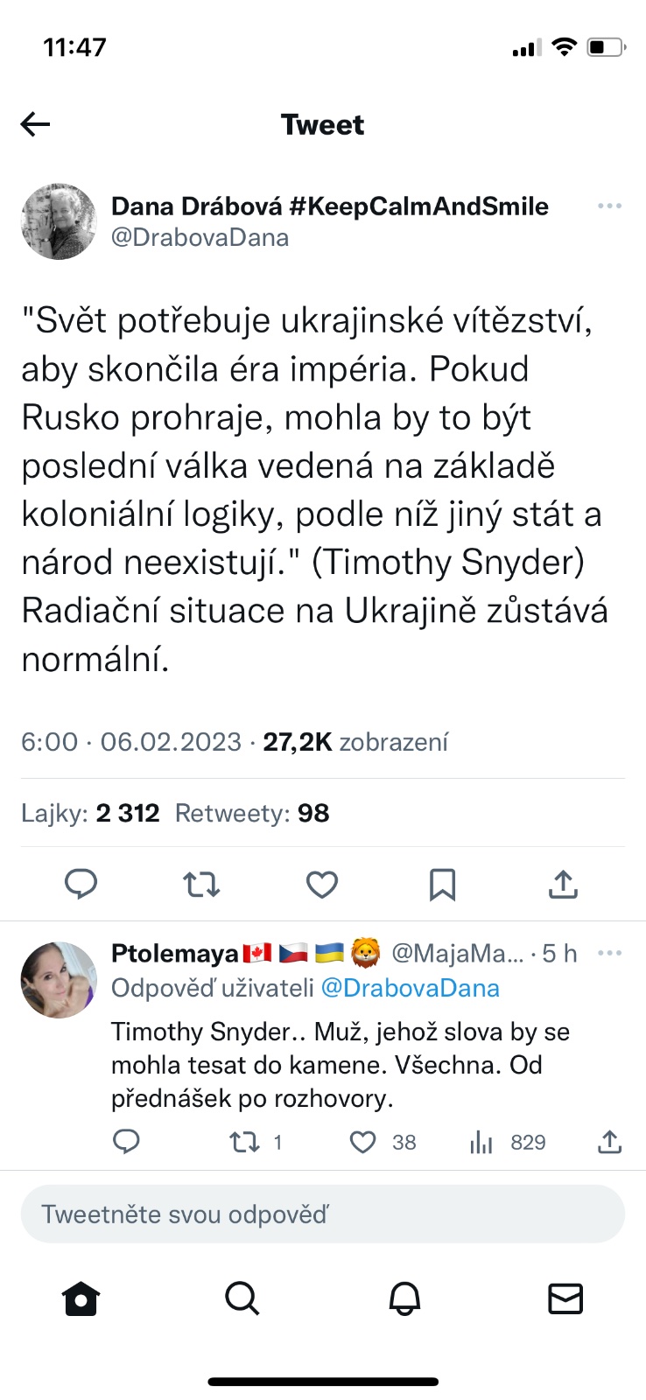The height and width of the screenshot is (1400, 646).
Task: View the Retweety: 98 list
Action: coord(252,813)
